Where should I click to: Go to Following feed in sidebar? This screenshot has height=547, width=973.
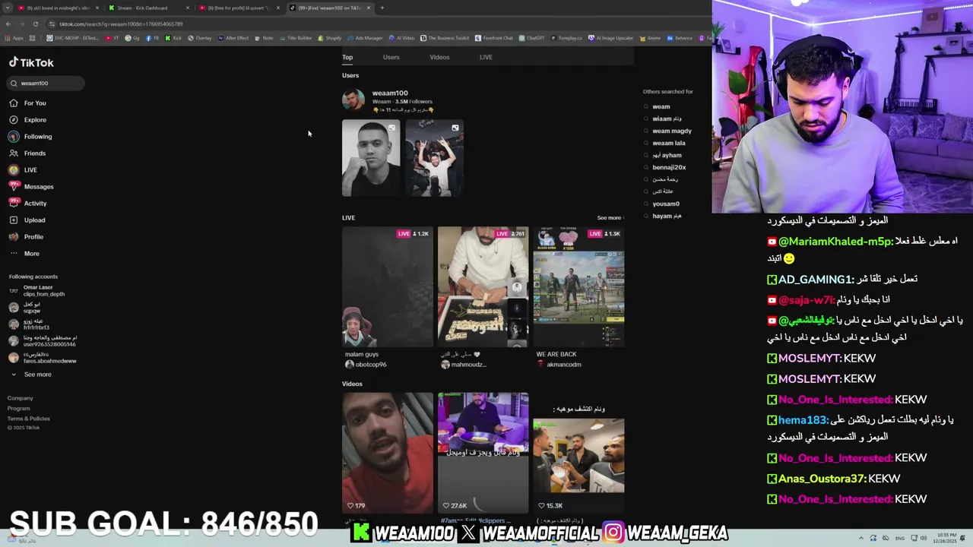point(30,137)
